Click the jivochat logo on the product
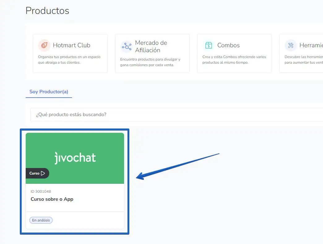The image size is (323, 244). (x=75, y=158)
